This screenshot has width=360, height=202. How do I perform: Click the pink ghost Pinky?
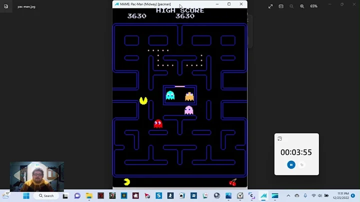tap(188, 110)
